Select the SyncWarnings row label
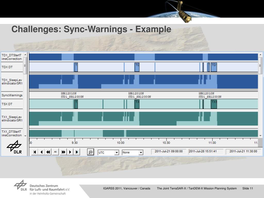Viewport: 264px width, 198px height. pos(12,95)
